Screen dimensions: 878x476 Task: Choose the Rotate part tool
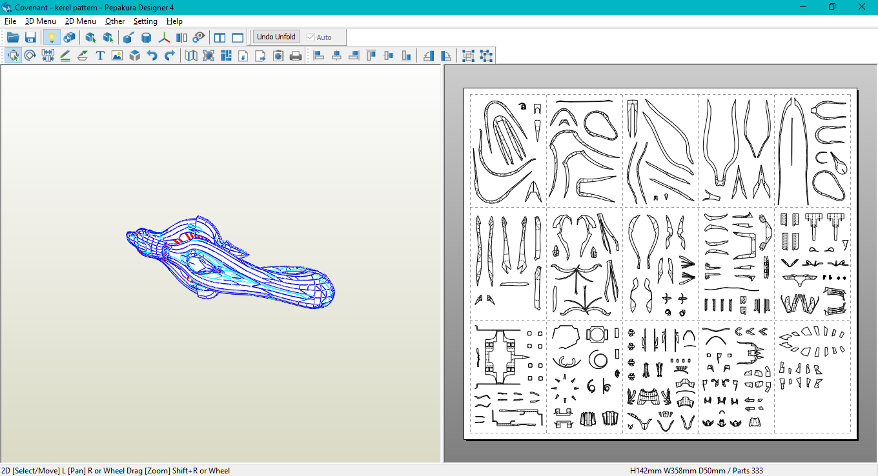[30, 55]
